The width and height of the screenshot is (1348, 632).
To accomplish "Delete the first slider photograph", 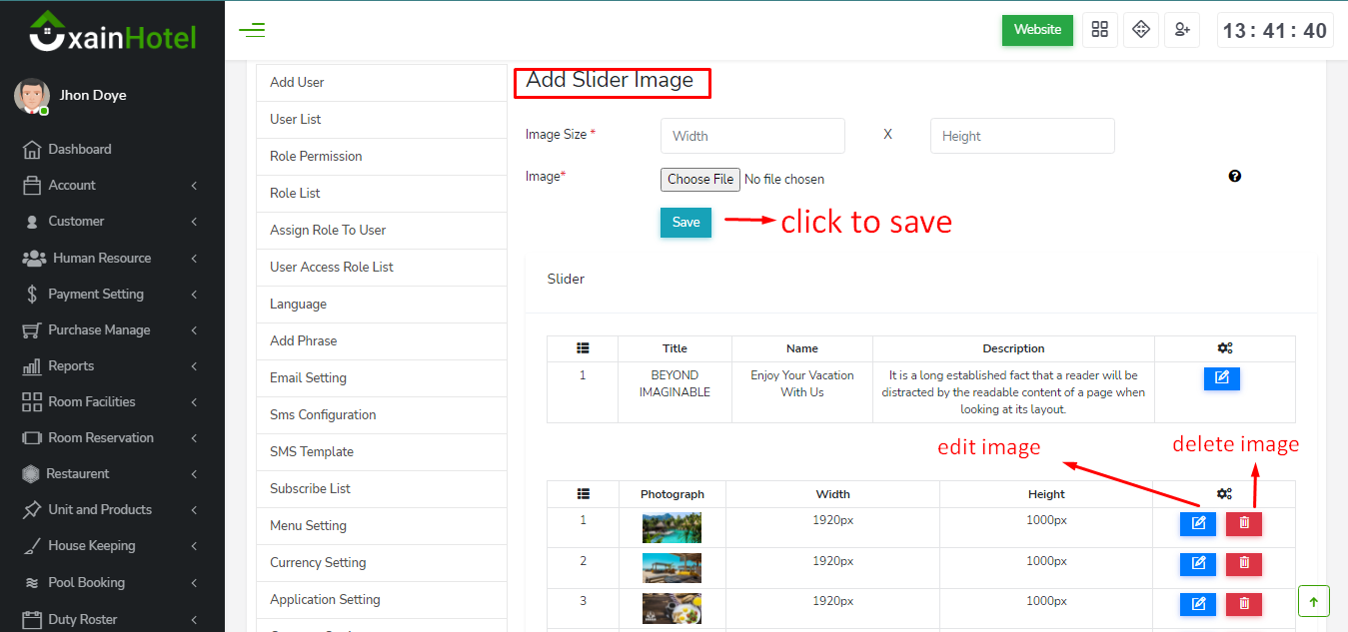I will pyautogui.click(x=1244, y=523).
